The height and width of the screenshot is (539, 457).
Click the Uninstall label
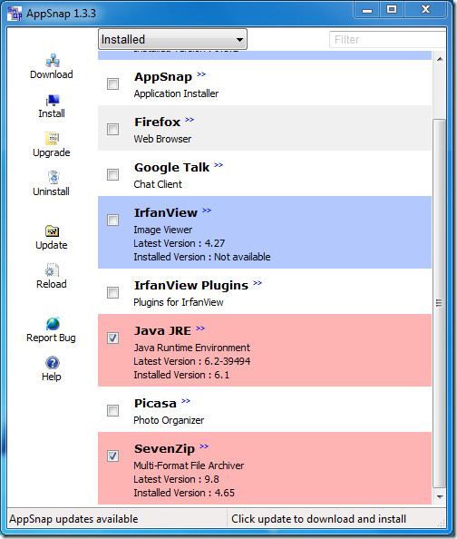click(x=51, y=191)
